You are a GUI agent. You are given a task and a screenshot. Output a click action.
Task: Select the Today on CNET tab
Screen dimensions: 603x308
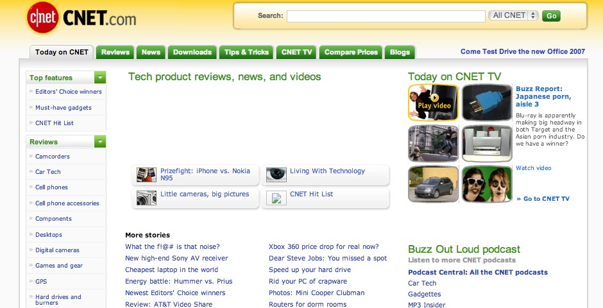click(62, 52)
